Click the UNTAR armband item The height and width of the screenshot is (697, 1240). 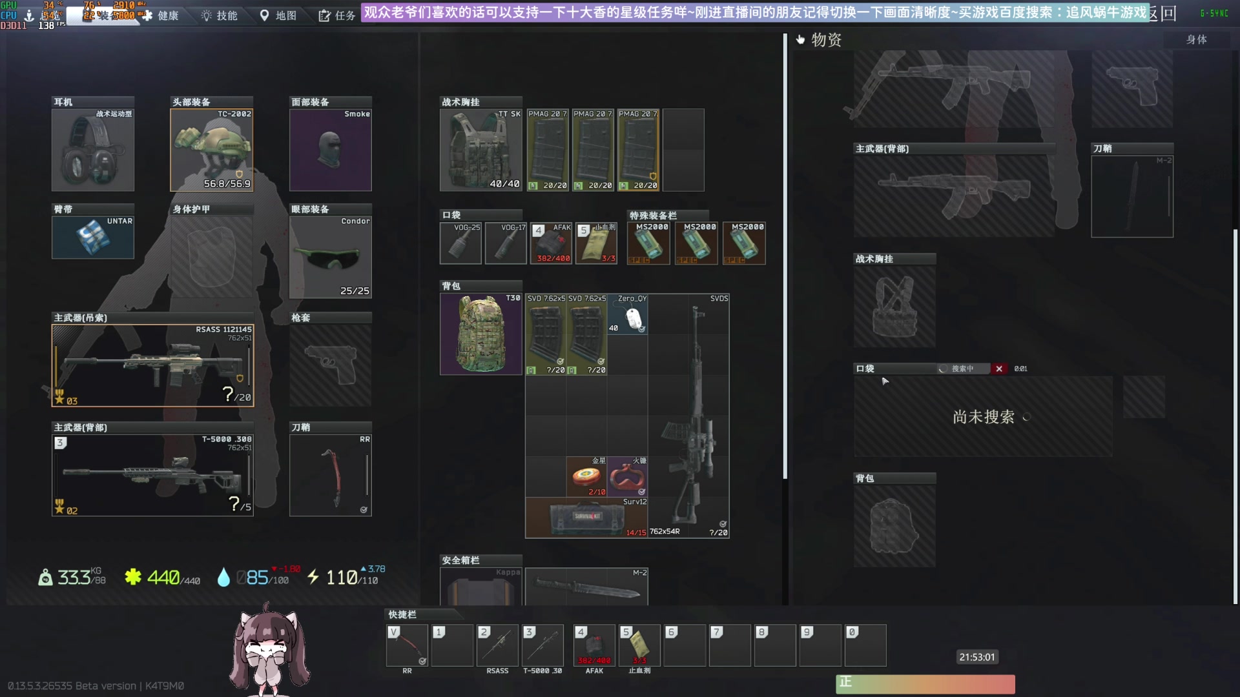point(93,237)
